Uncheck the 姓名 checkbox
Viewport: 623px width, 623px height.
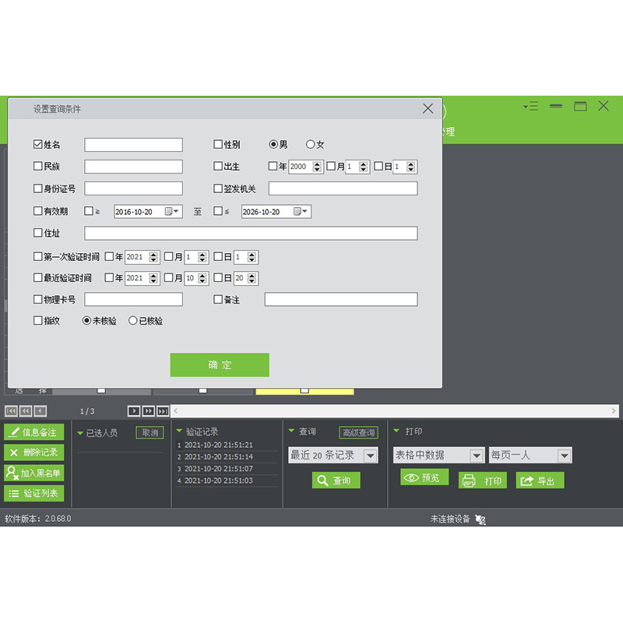click(x=38, y=144)
